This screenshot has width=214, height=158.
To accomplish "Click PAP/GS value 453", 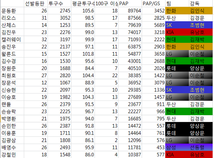I will pyautogui.click(x=154, y=147).
